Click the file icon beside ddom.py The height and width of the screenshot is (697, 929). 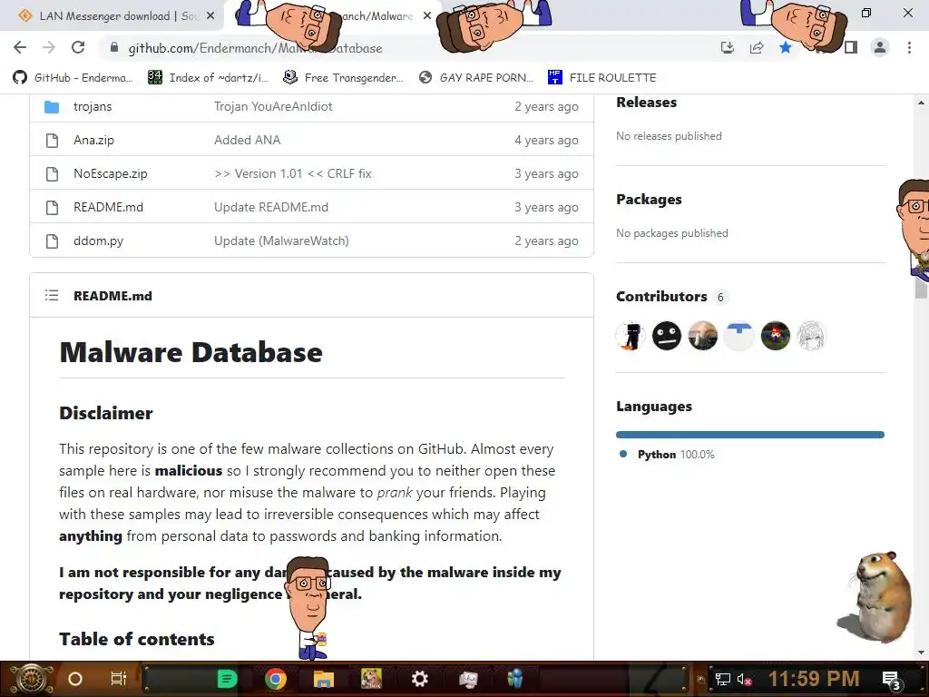click(x=52, y=241)
